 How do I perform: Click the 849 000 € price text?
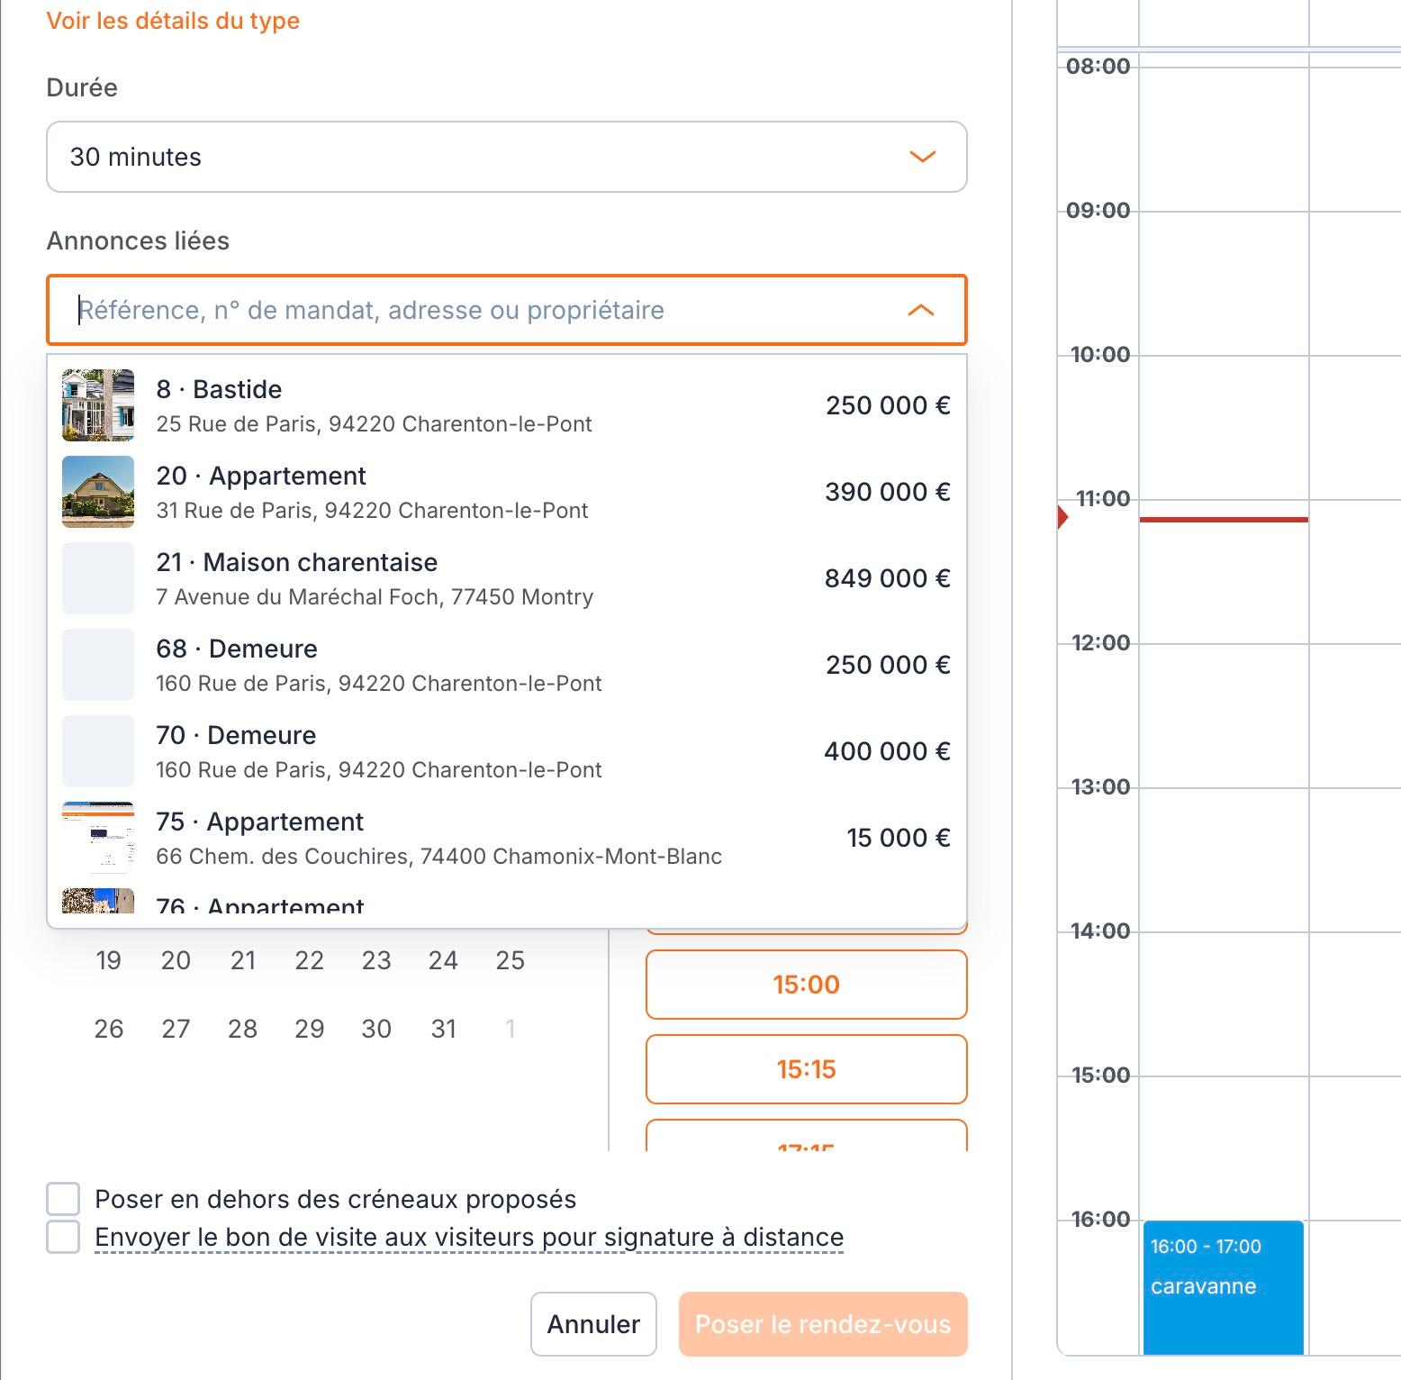[x=888, y=578]
